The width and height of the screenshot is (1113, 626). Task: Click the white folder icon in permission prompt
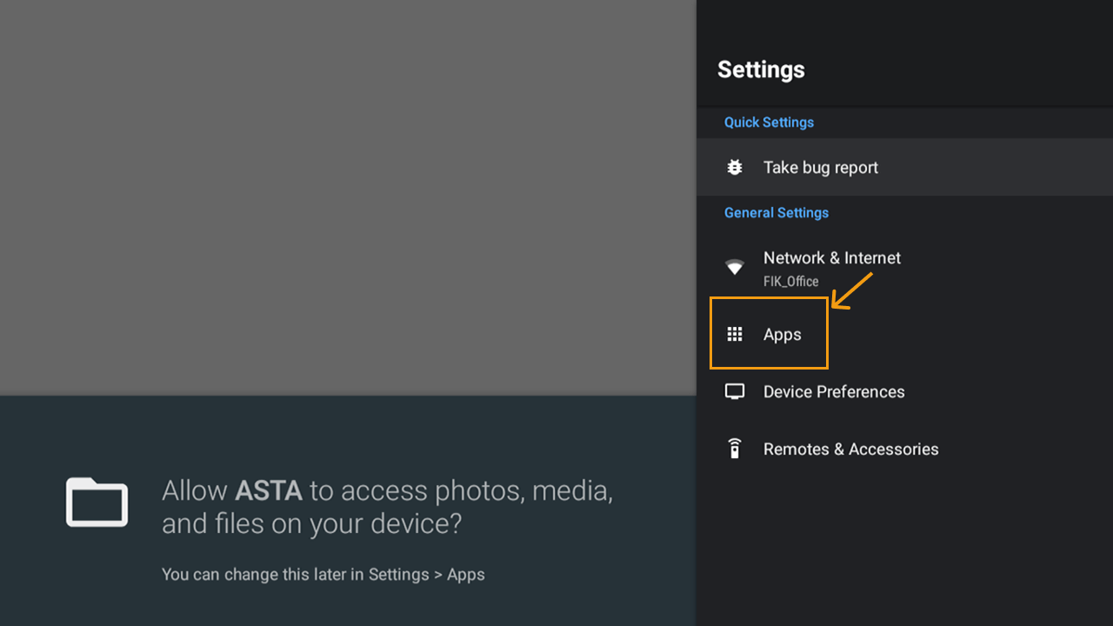click(97, 503)
